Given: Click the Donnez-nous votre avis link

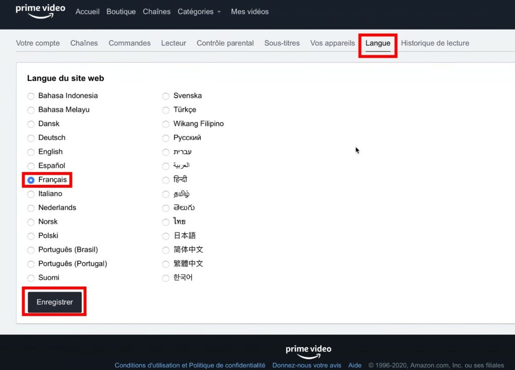Looking at the screenshot, I should 306,365.
